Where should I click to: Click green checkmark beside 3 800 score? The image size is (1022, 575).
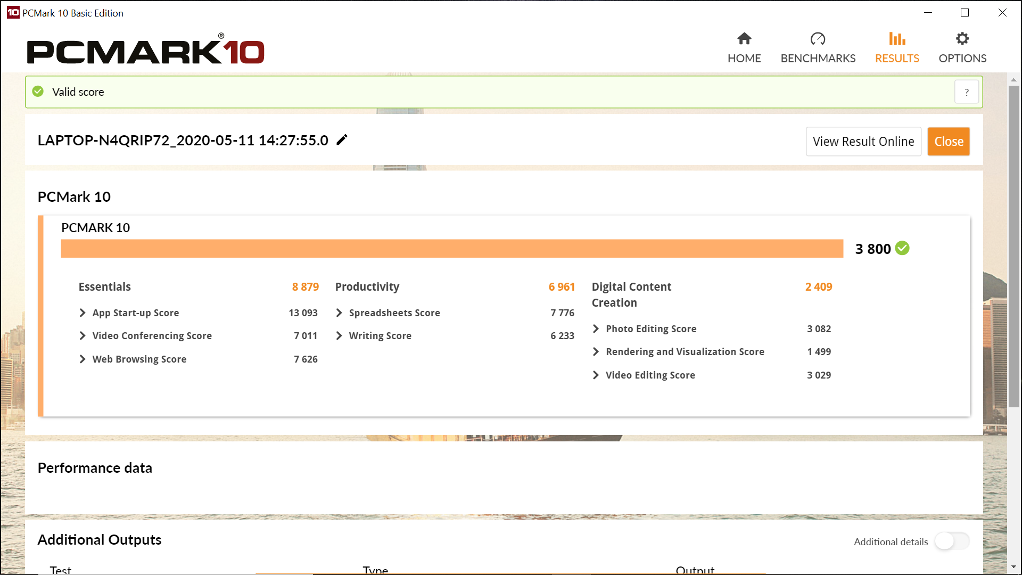point(902,248)
